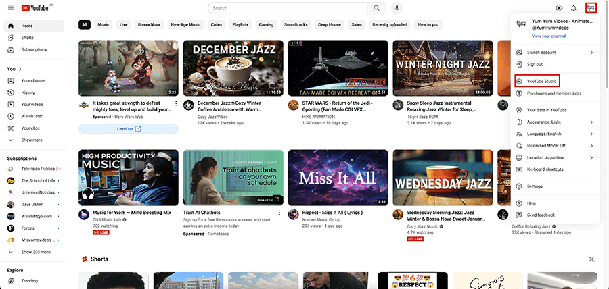Select the Bossa Nova filter chip
The width and height of the screenshot is (609, 289).
[149, 24]
